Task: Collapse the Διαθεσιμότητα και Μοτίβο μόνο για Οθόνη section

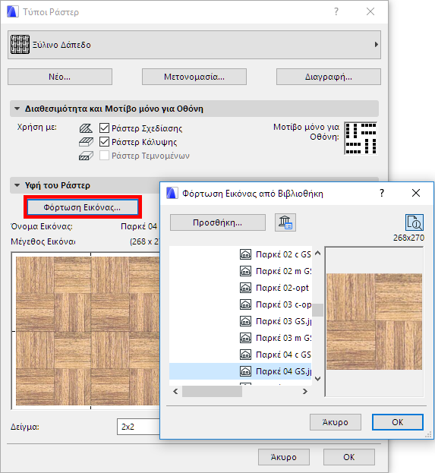Action: pos(17,109)
